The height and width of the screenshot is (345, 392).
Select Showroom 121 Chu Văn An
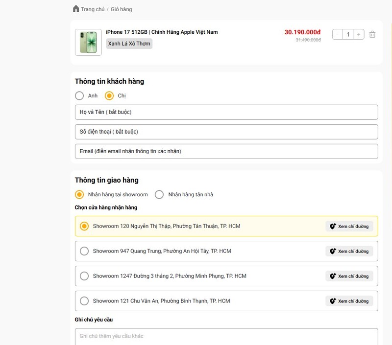(x=84, y=301)
